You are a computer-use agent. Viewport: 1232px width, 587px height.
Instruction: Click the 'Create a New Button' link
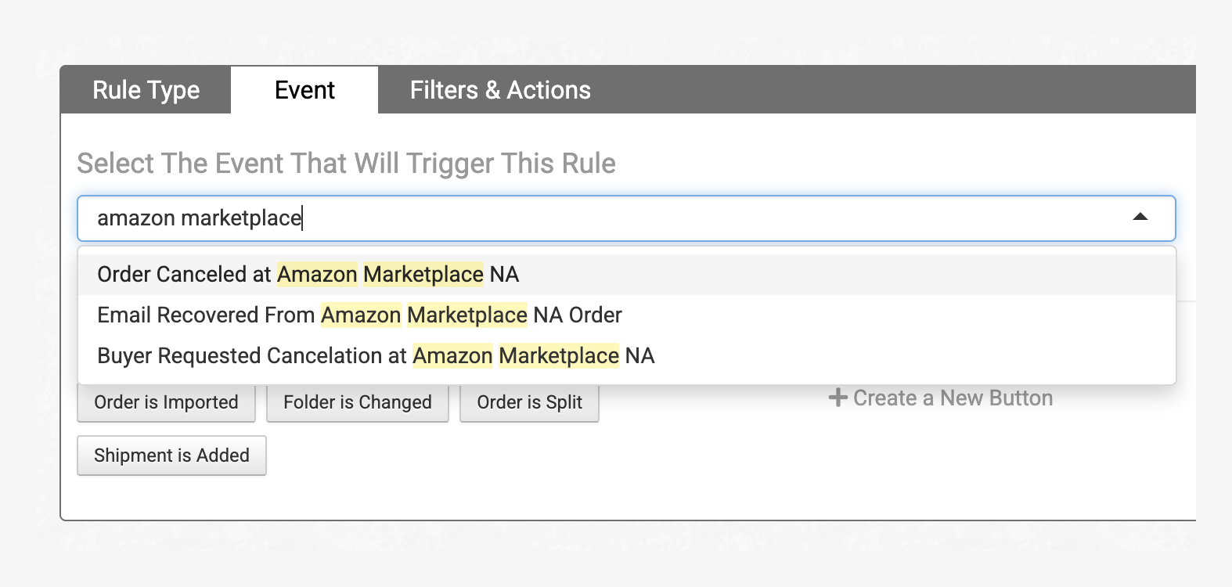(941, 398)
